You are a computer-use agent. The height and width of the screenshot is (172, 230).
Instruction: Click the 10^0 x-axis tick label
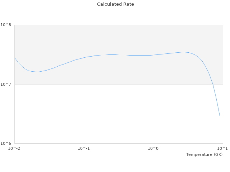click(153, 149)
